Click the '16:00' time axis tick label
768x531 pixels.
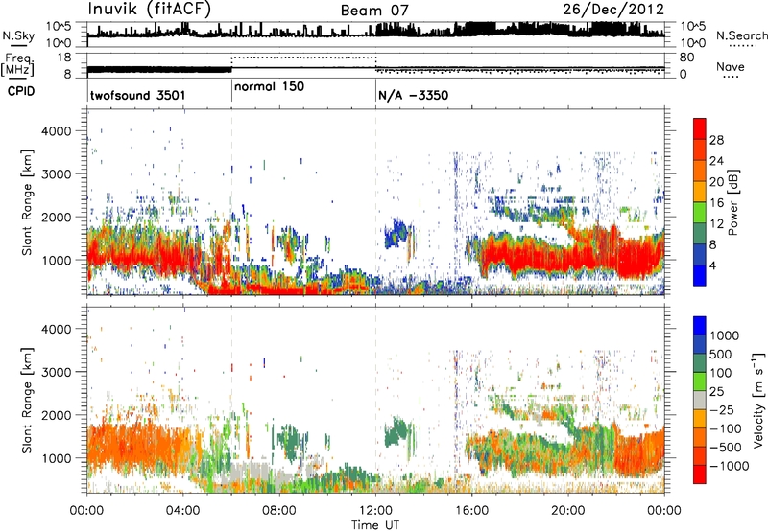point(471,511)
